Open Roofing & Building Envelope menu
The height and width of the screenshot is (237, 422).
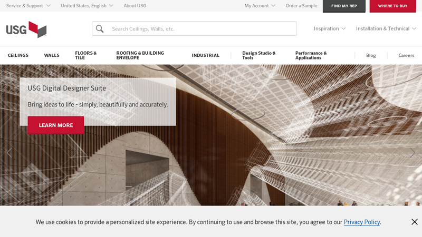[140, 55]
